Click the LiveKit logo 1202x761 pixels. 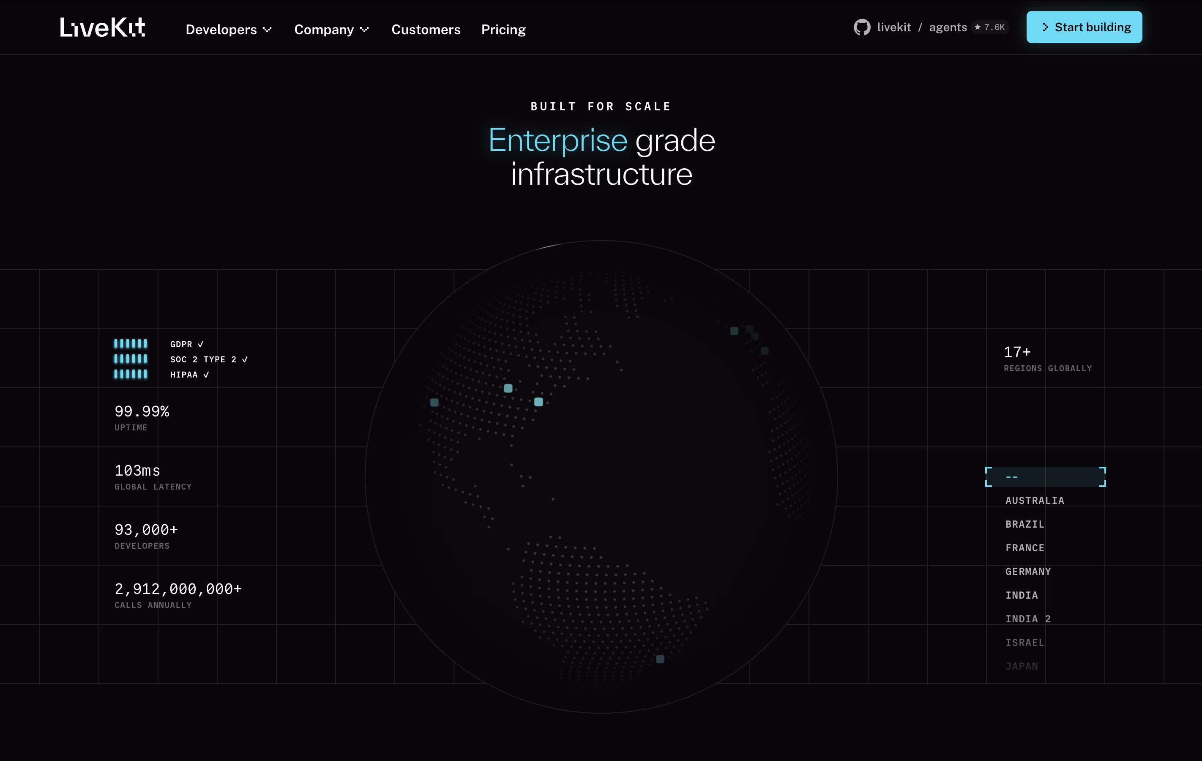tap(103, 27)
